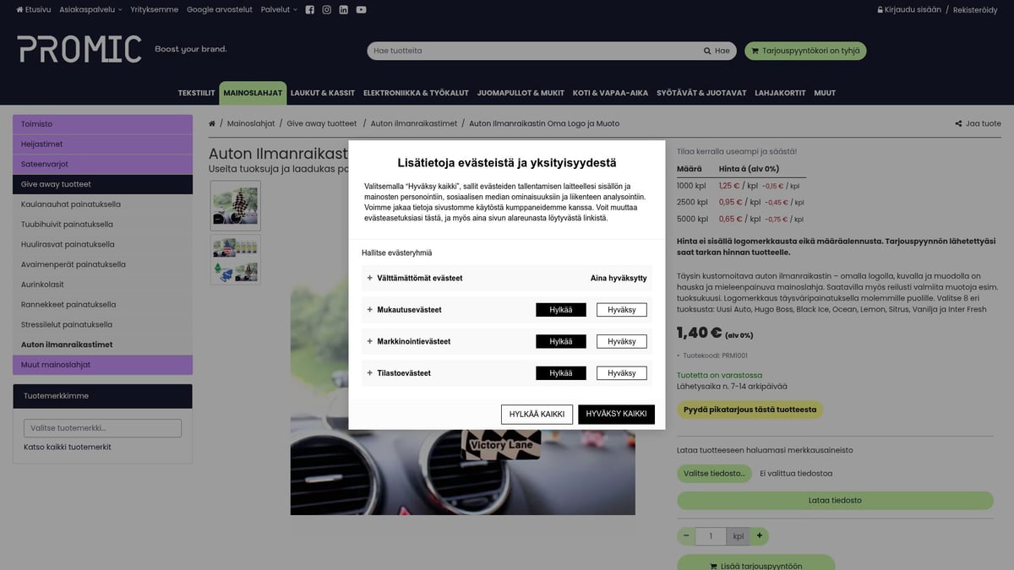Open KOTI & VAPAA-AIKA menu

610,93
